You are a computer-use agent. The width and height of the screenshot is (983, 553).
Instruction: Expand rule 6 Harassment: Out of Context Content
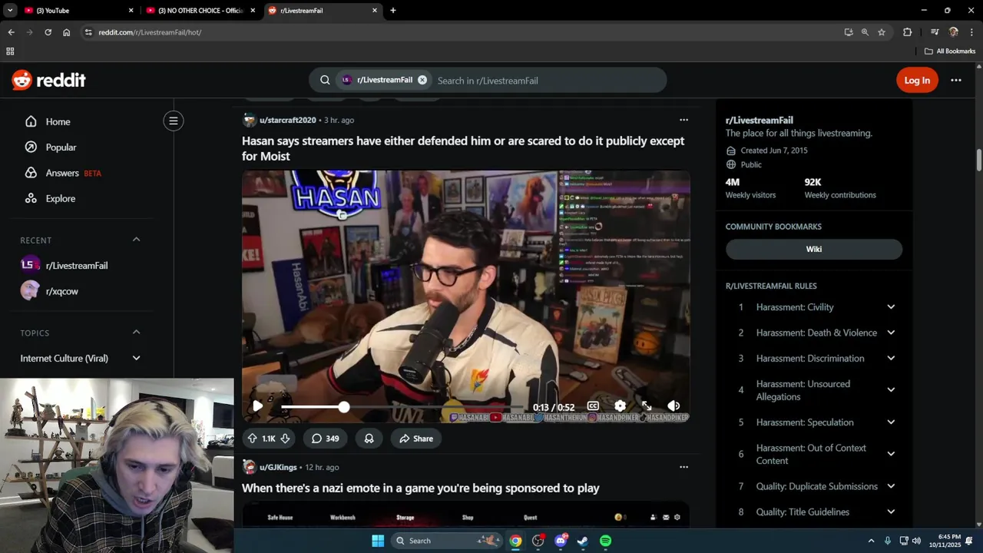[891, 454]
